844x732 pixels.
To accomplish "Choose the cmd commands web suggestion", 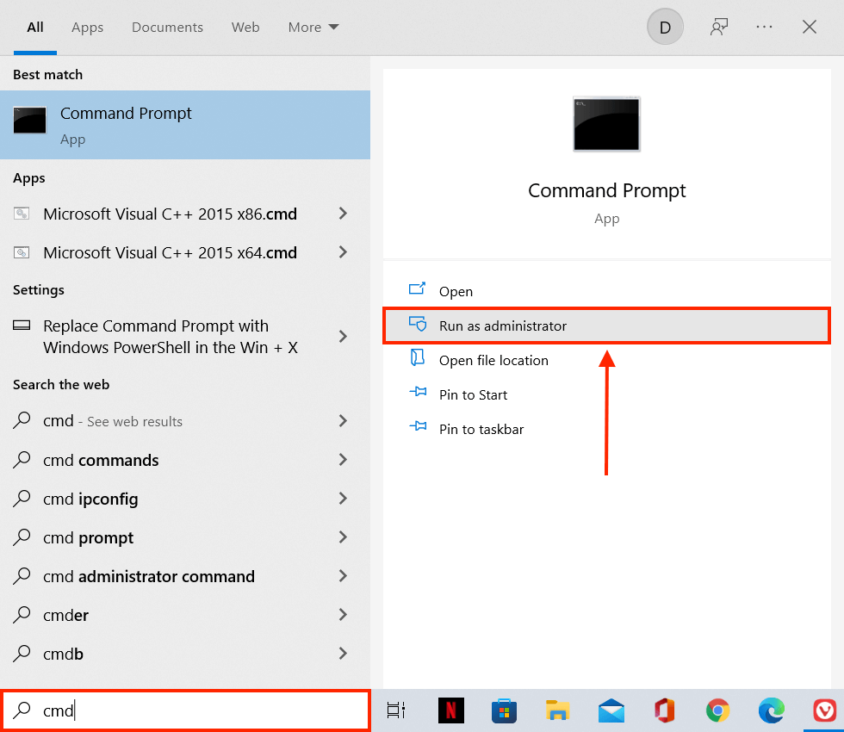I will coord(101,460).
